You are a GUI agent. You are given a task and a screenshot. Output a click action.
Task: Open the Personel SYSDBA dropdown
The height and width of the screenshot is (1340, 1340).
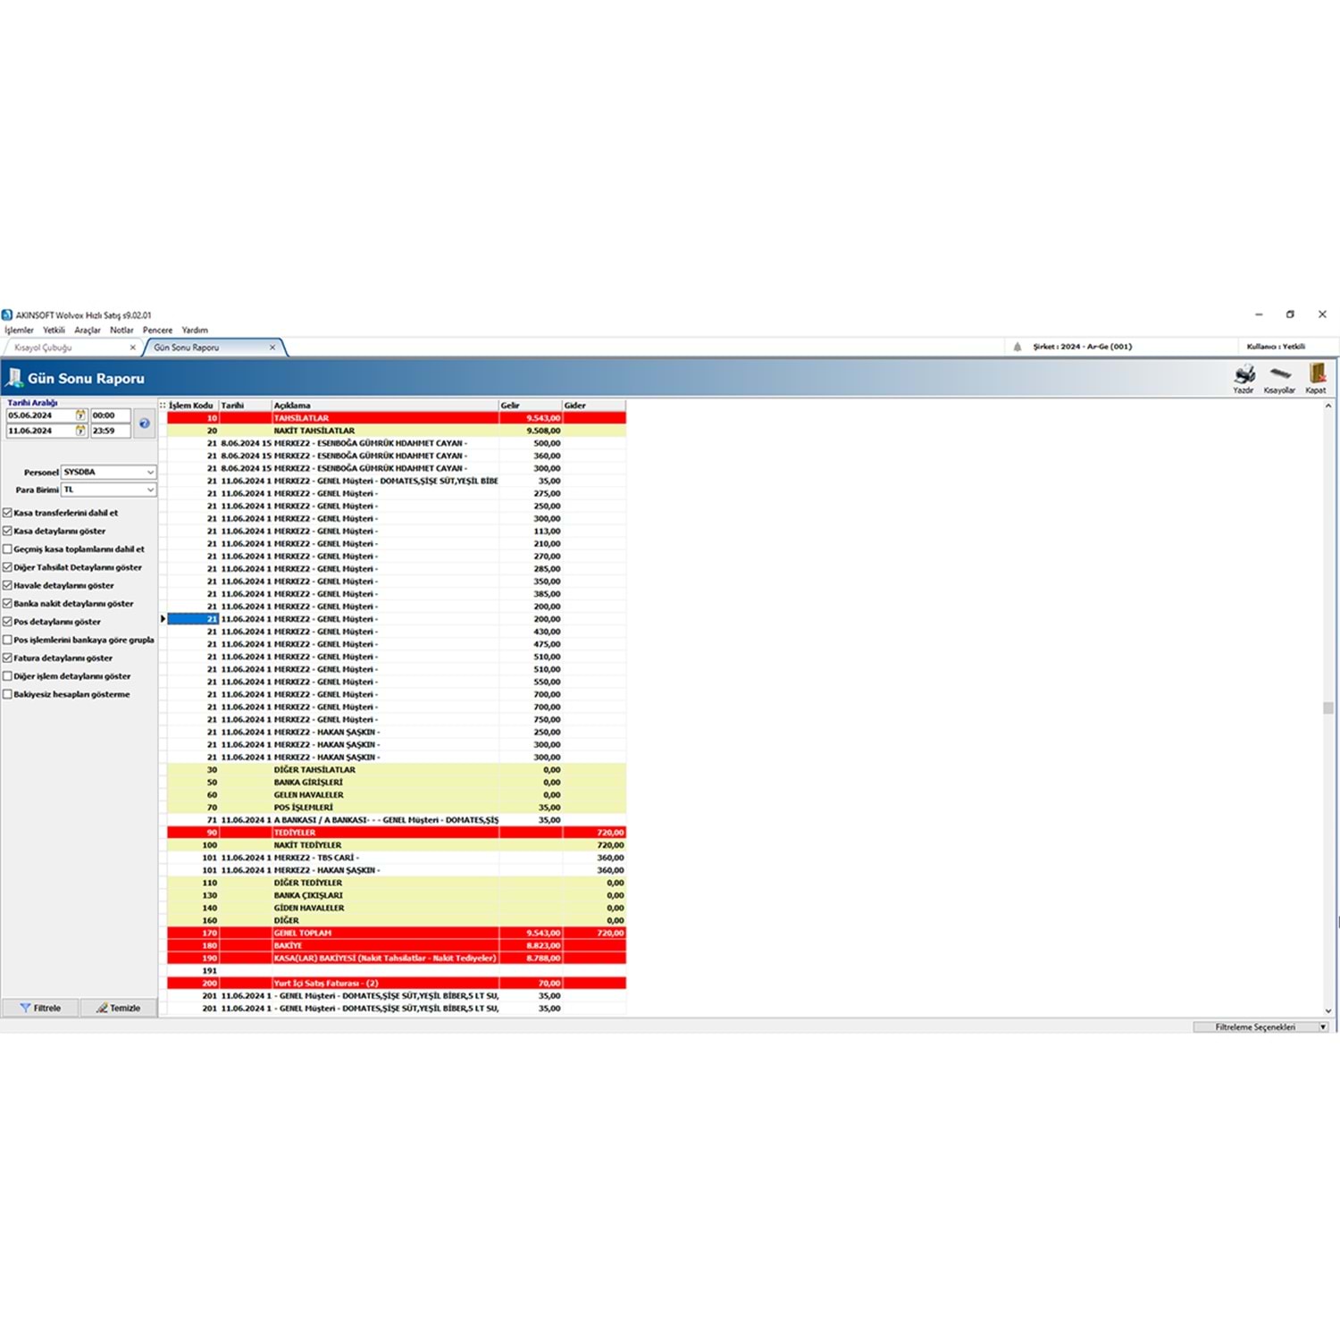[x=150, y=472]
